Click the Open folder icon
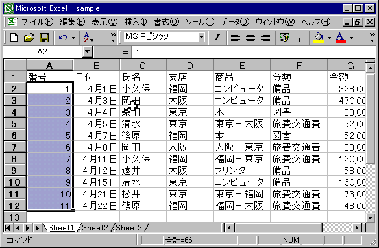379x248 pixels. [x=29, y=38]
